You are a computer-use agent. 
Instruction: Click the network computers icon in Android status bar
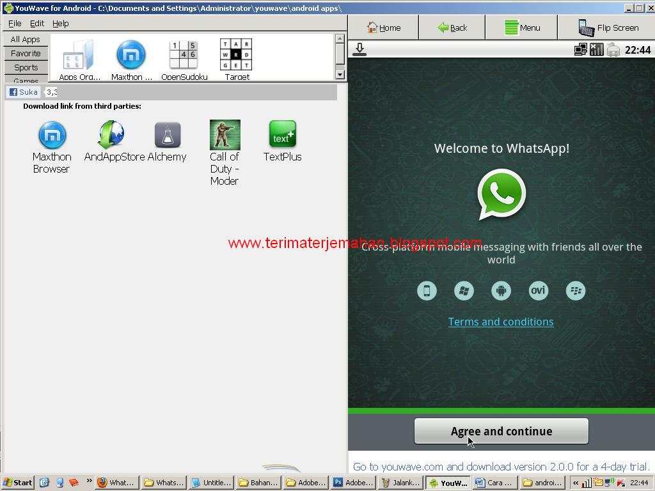pos(581,49)
